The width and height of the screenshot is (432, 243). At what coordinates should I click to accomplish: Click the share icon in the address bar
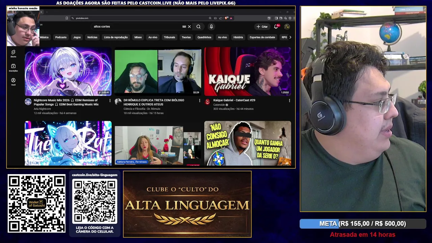pyautogui.click(x=220, y=18)
